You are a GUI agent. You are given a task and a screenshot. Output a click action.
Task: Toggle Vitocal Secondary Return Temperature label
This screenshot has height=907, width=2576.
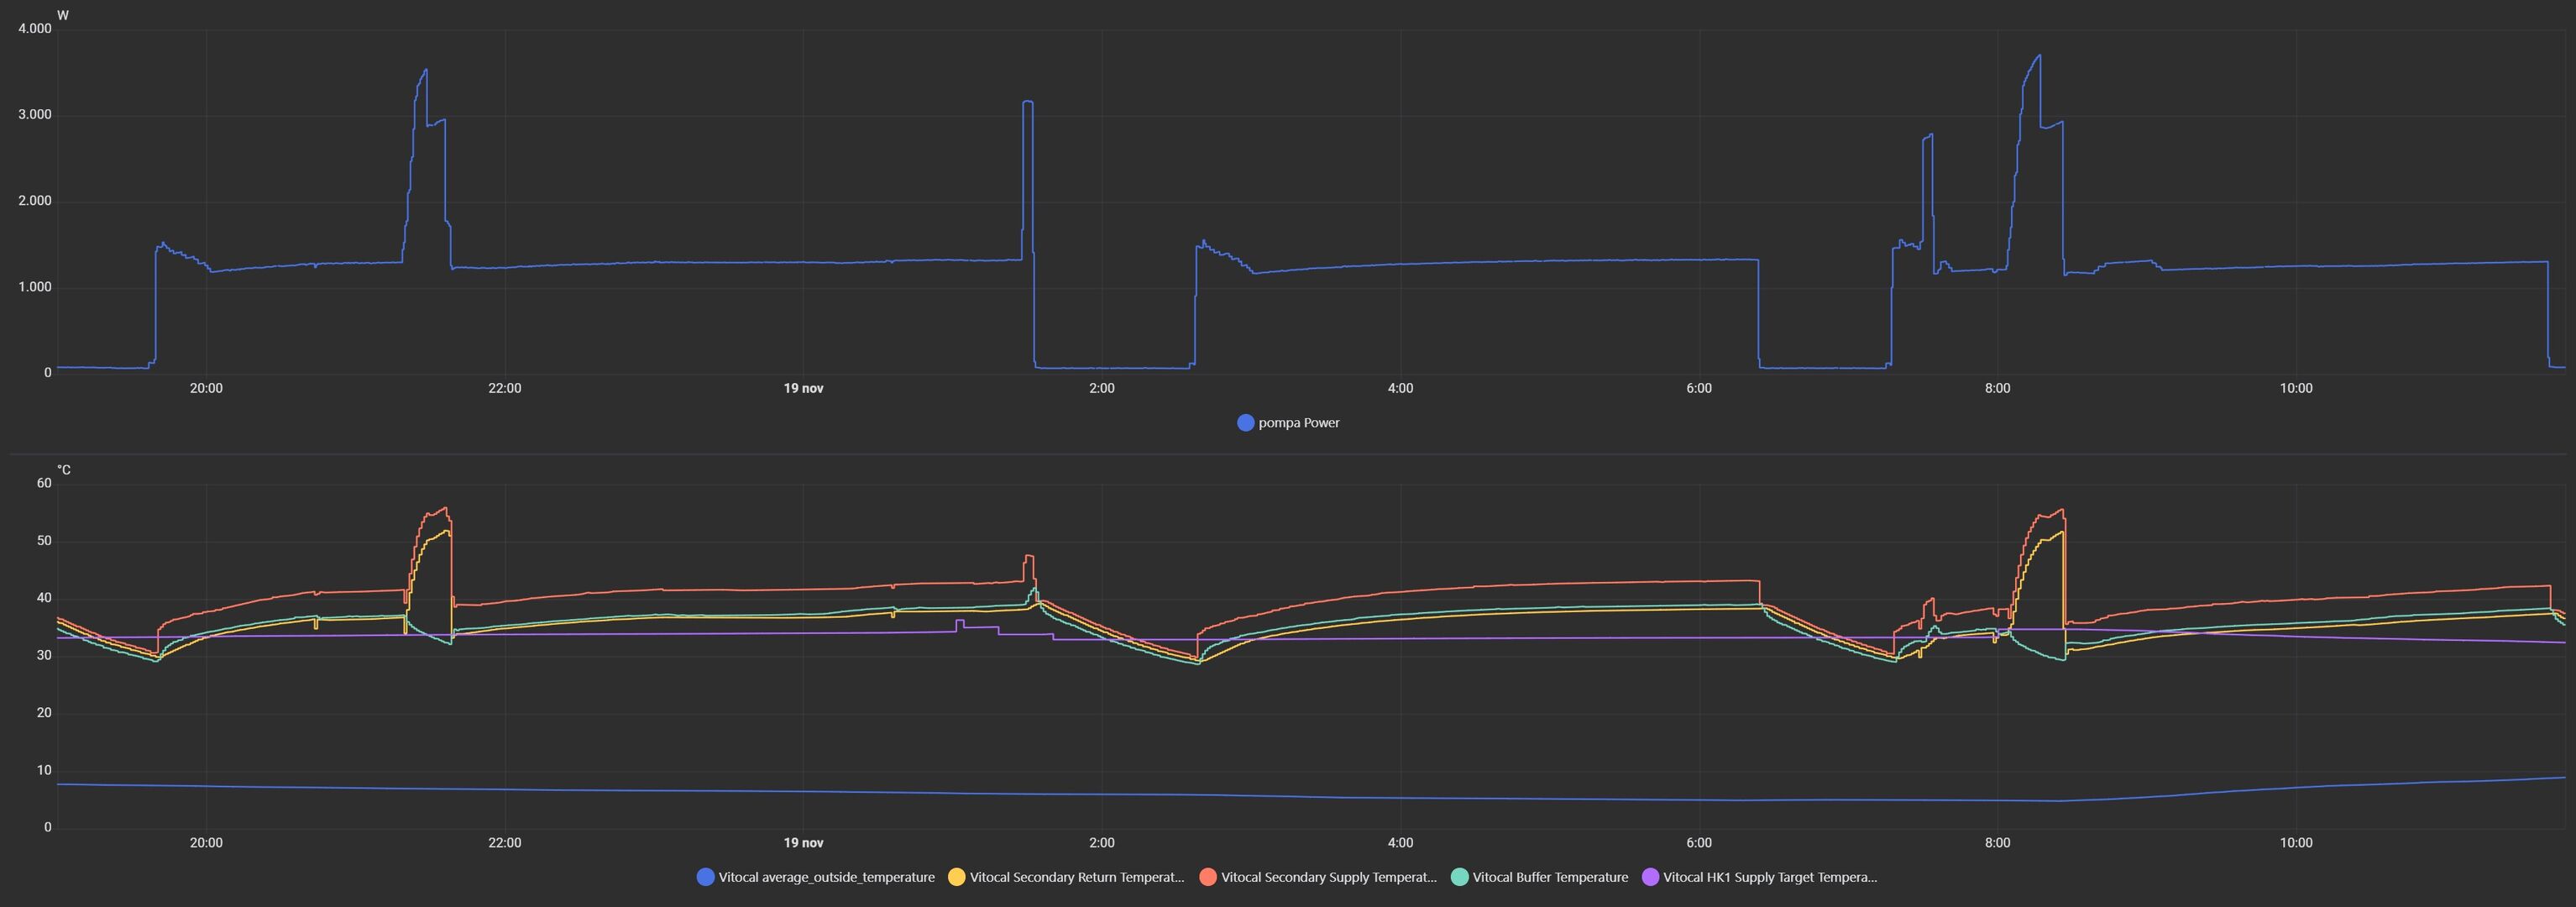click(x=1076, y=878)
